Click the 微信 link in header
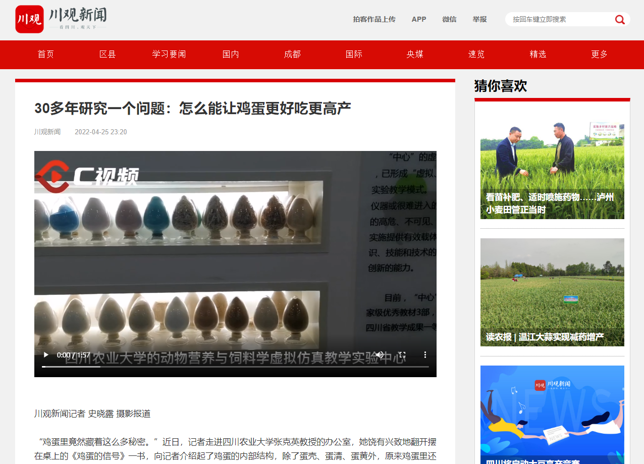Screen dimensions: 644x464 coord(449,19)
